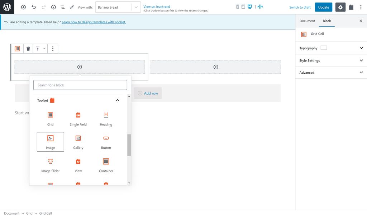Insert the Container block
This screenshot has height=216, width=367.
pyautogui.click(x=106, y=165)
